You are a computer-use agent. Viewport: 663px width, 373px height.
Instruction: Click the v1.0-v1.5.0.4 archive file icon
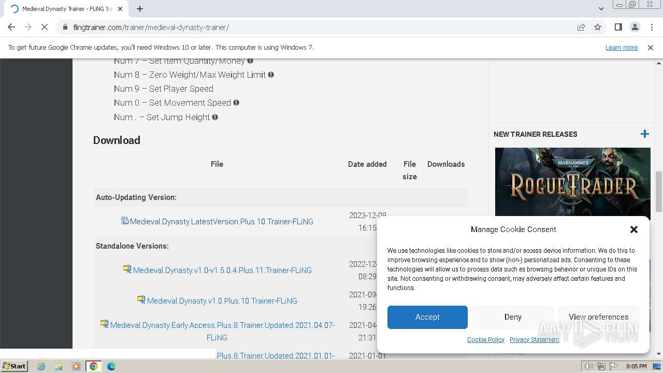pyautogui.click(x=127, y=269)
